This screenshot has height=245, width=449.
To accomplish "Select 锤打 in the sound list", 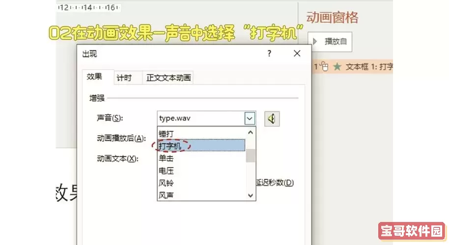I will coord(201,133).
